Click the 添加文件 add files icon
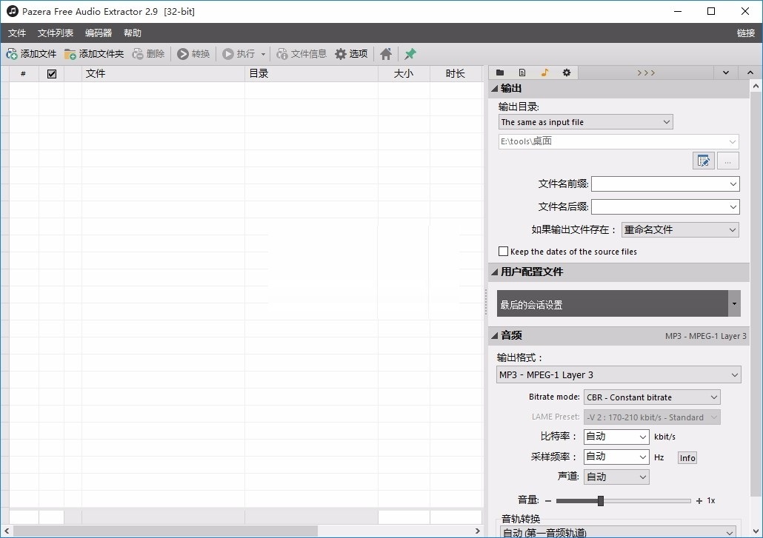The image size is (763, 538). pyautogui.click(x=12, y=53)
